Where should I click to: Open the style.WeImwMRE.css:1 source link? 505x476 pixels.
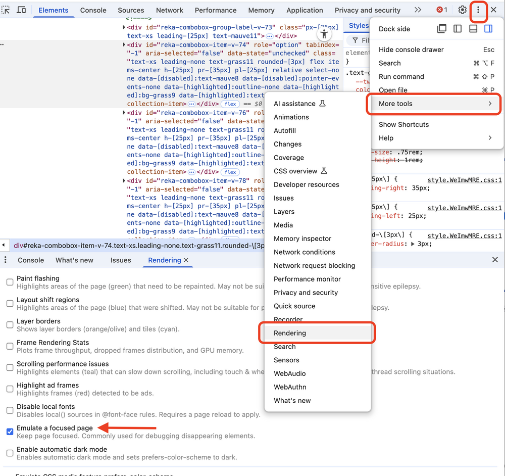pyautogui.click(x=464, y=180)
